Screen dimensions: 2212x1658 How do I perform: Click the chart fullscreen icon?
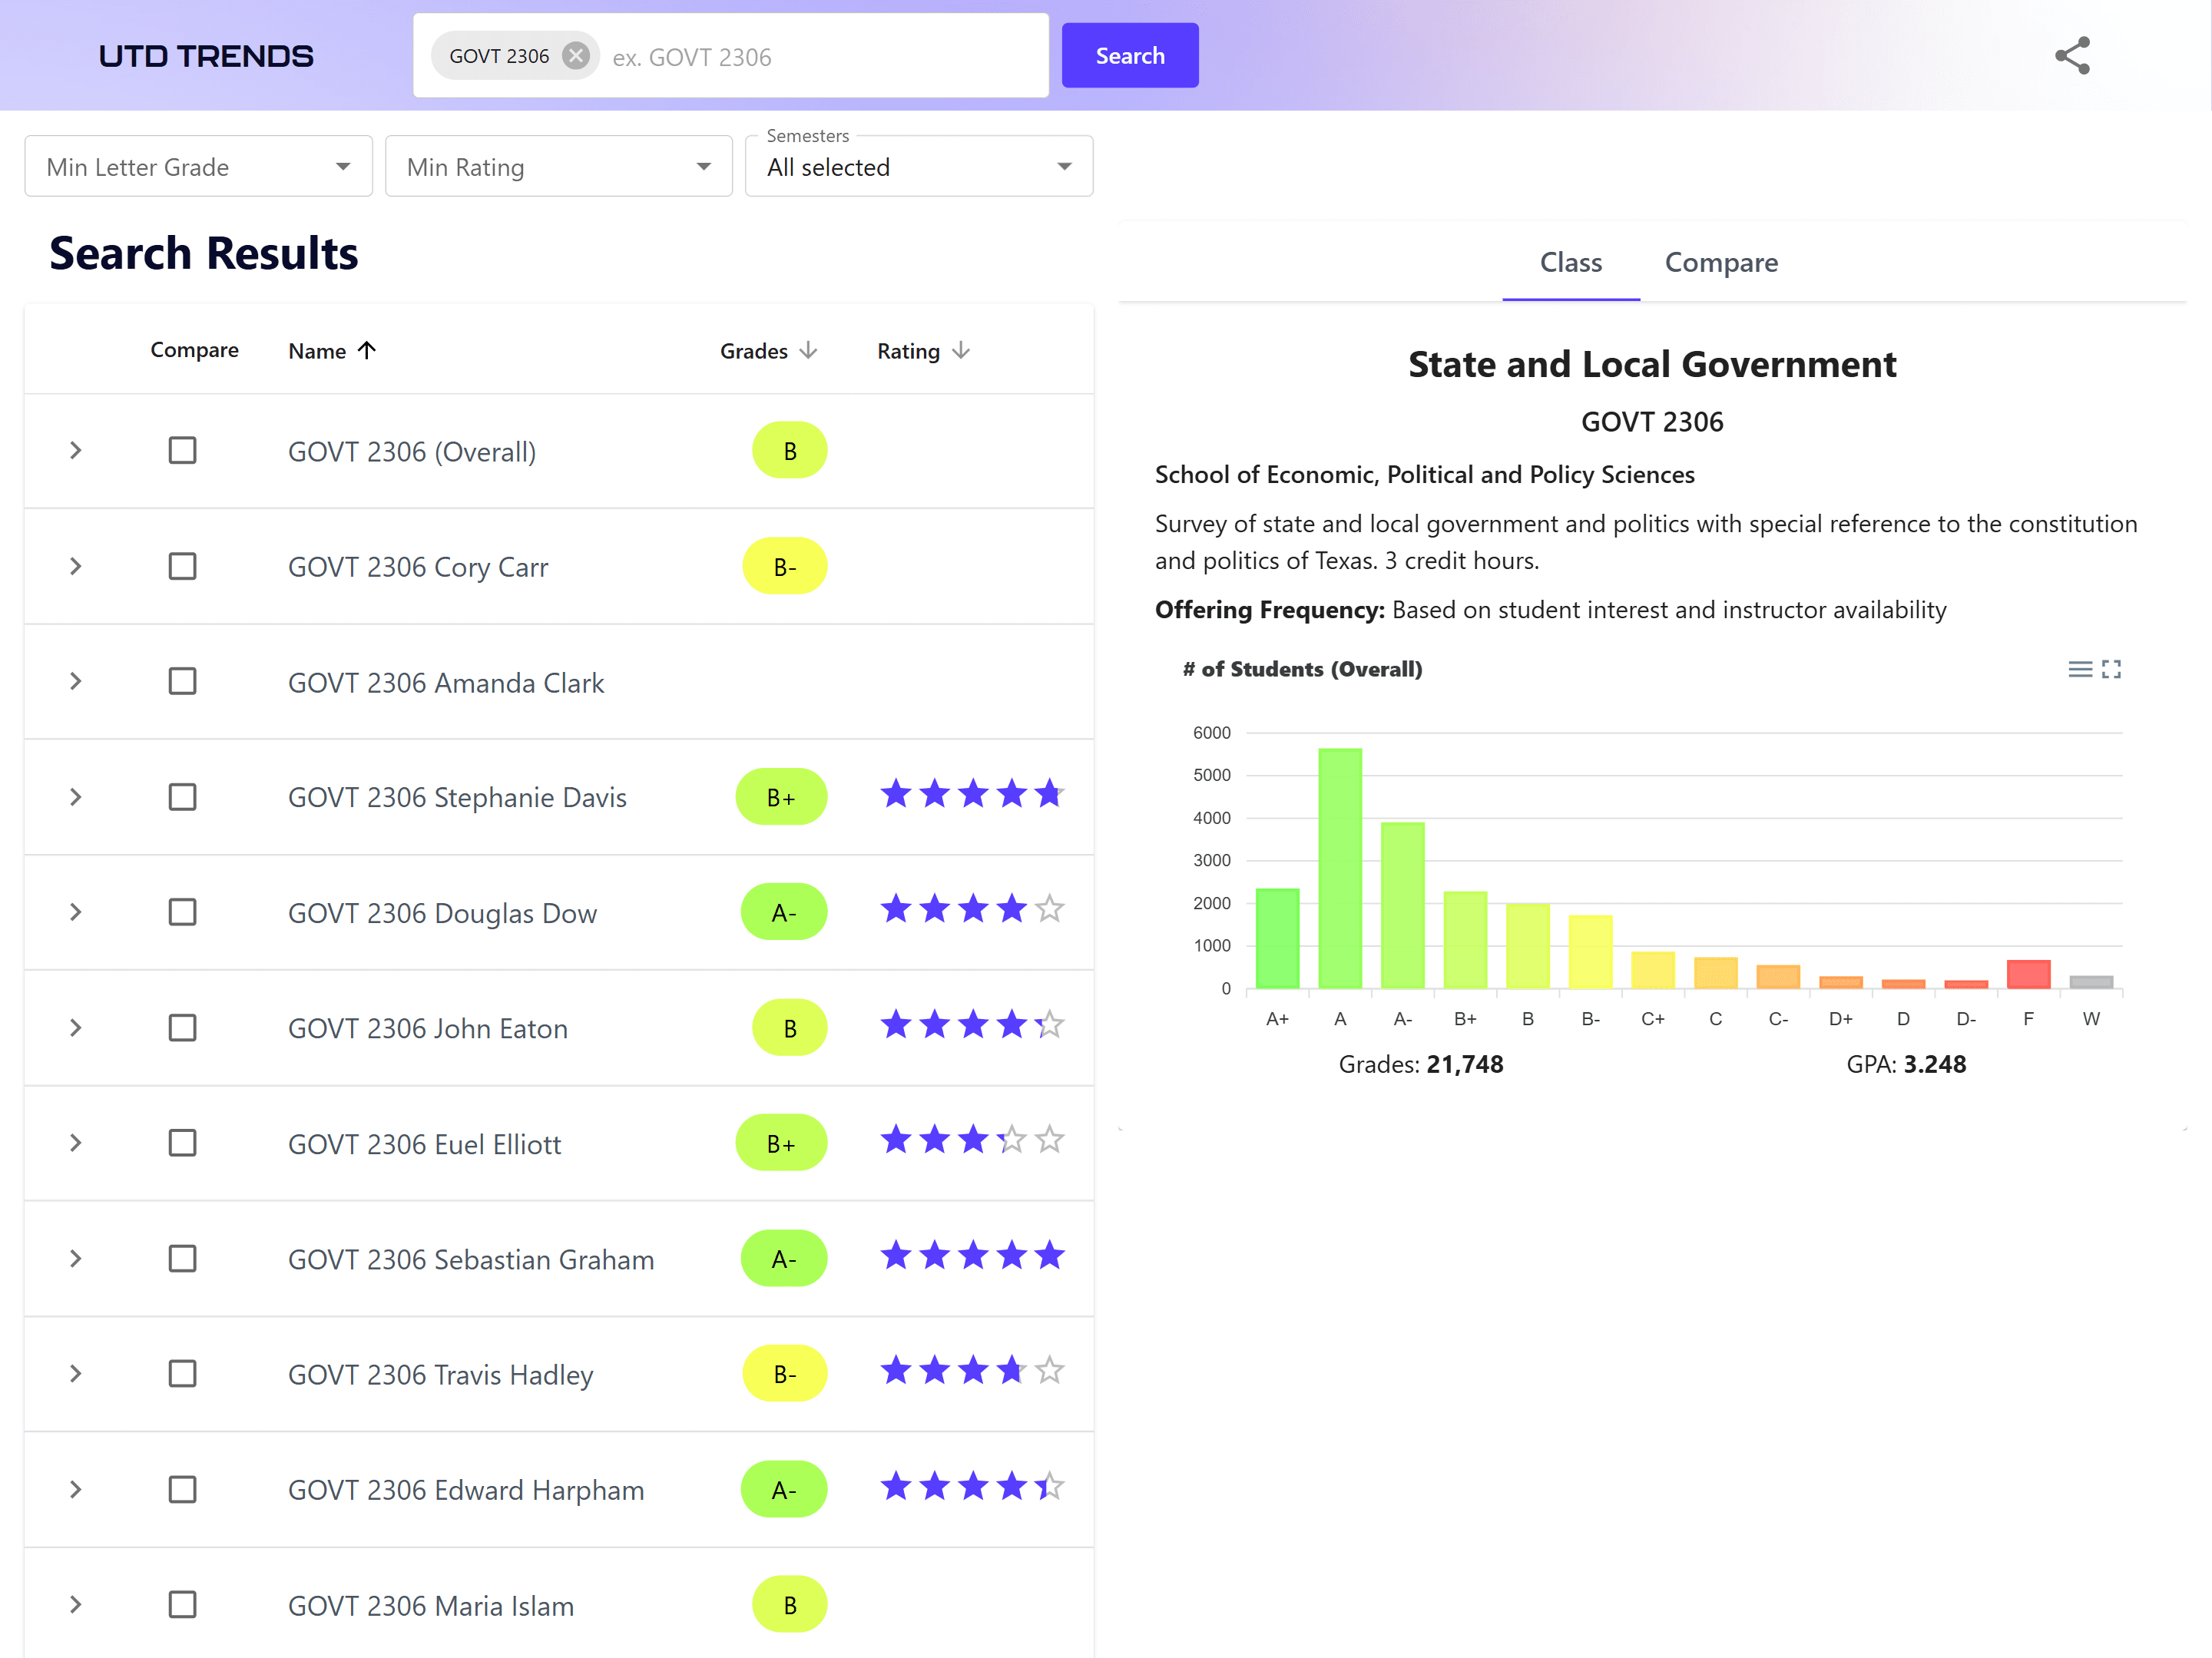pyautogui.click(x=2111, y=669)
